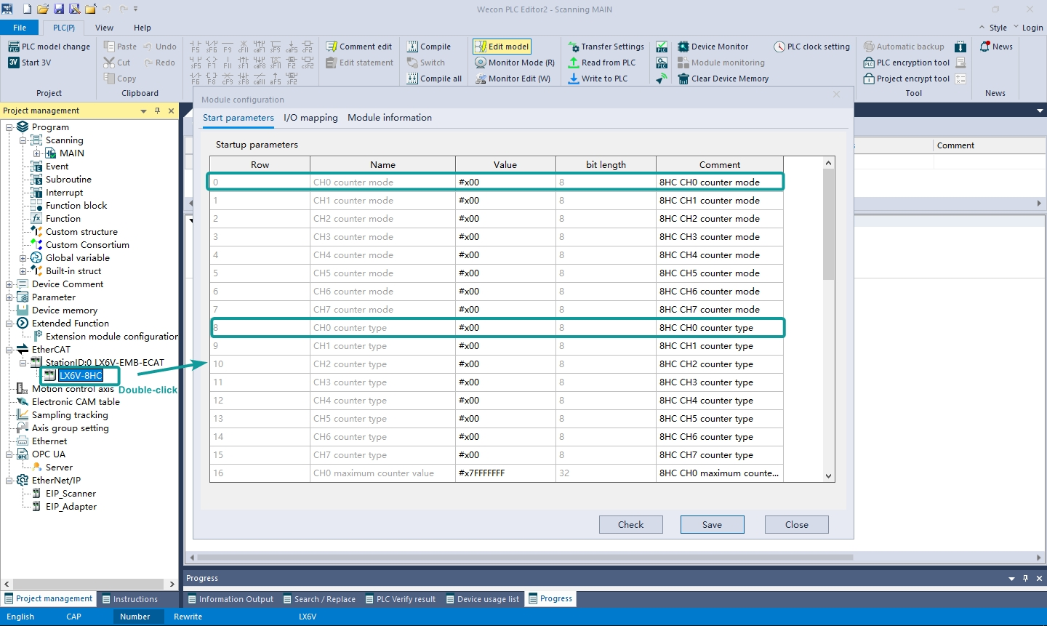Open PLC encryption tool
The height and width of the screenshot is (626, 1047).
tap(907, 63)
